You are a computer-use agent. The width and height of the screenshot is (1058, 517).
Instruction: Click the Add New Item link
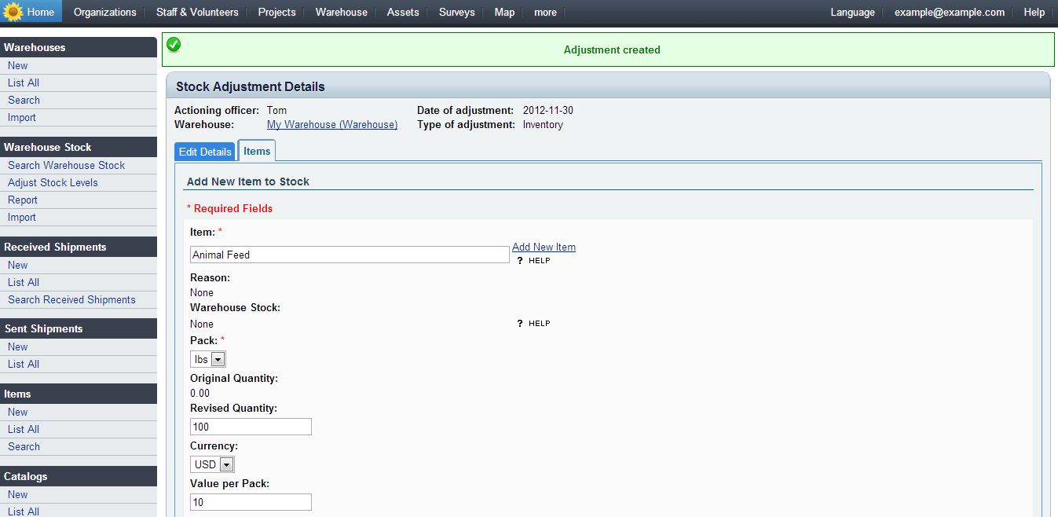[544, 247]
